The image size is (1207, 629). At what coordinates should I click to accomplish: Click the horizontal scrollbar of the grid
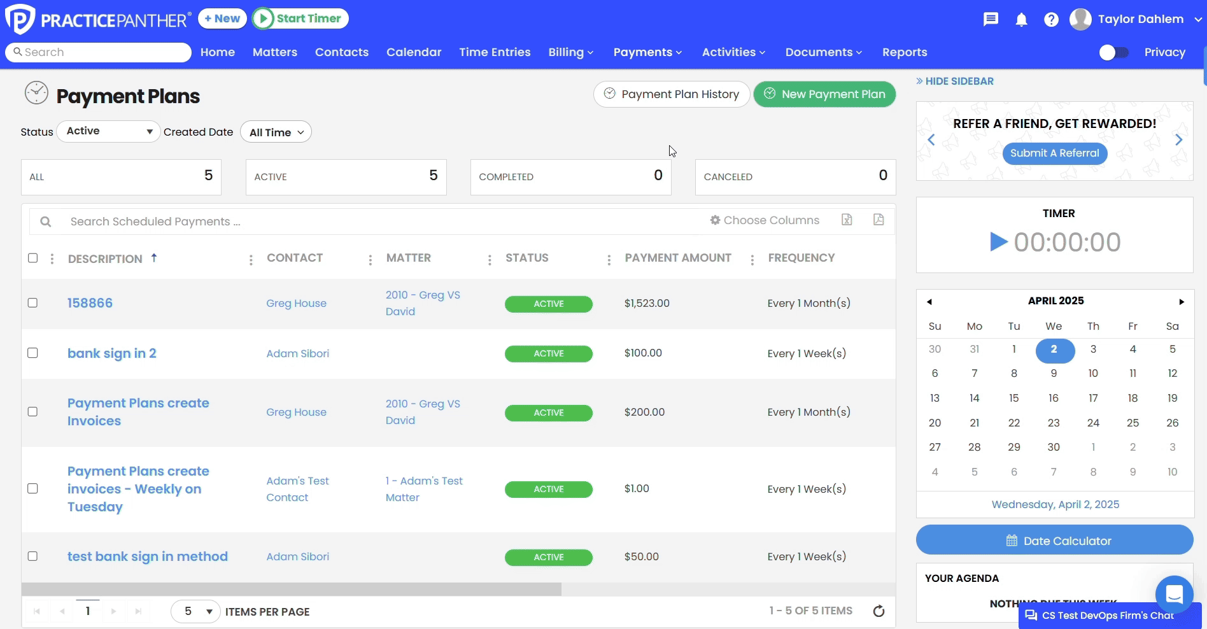pyautogui.click(x=292, y=589)
